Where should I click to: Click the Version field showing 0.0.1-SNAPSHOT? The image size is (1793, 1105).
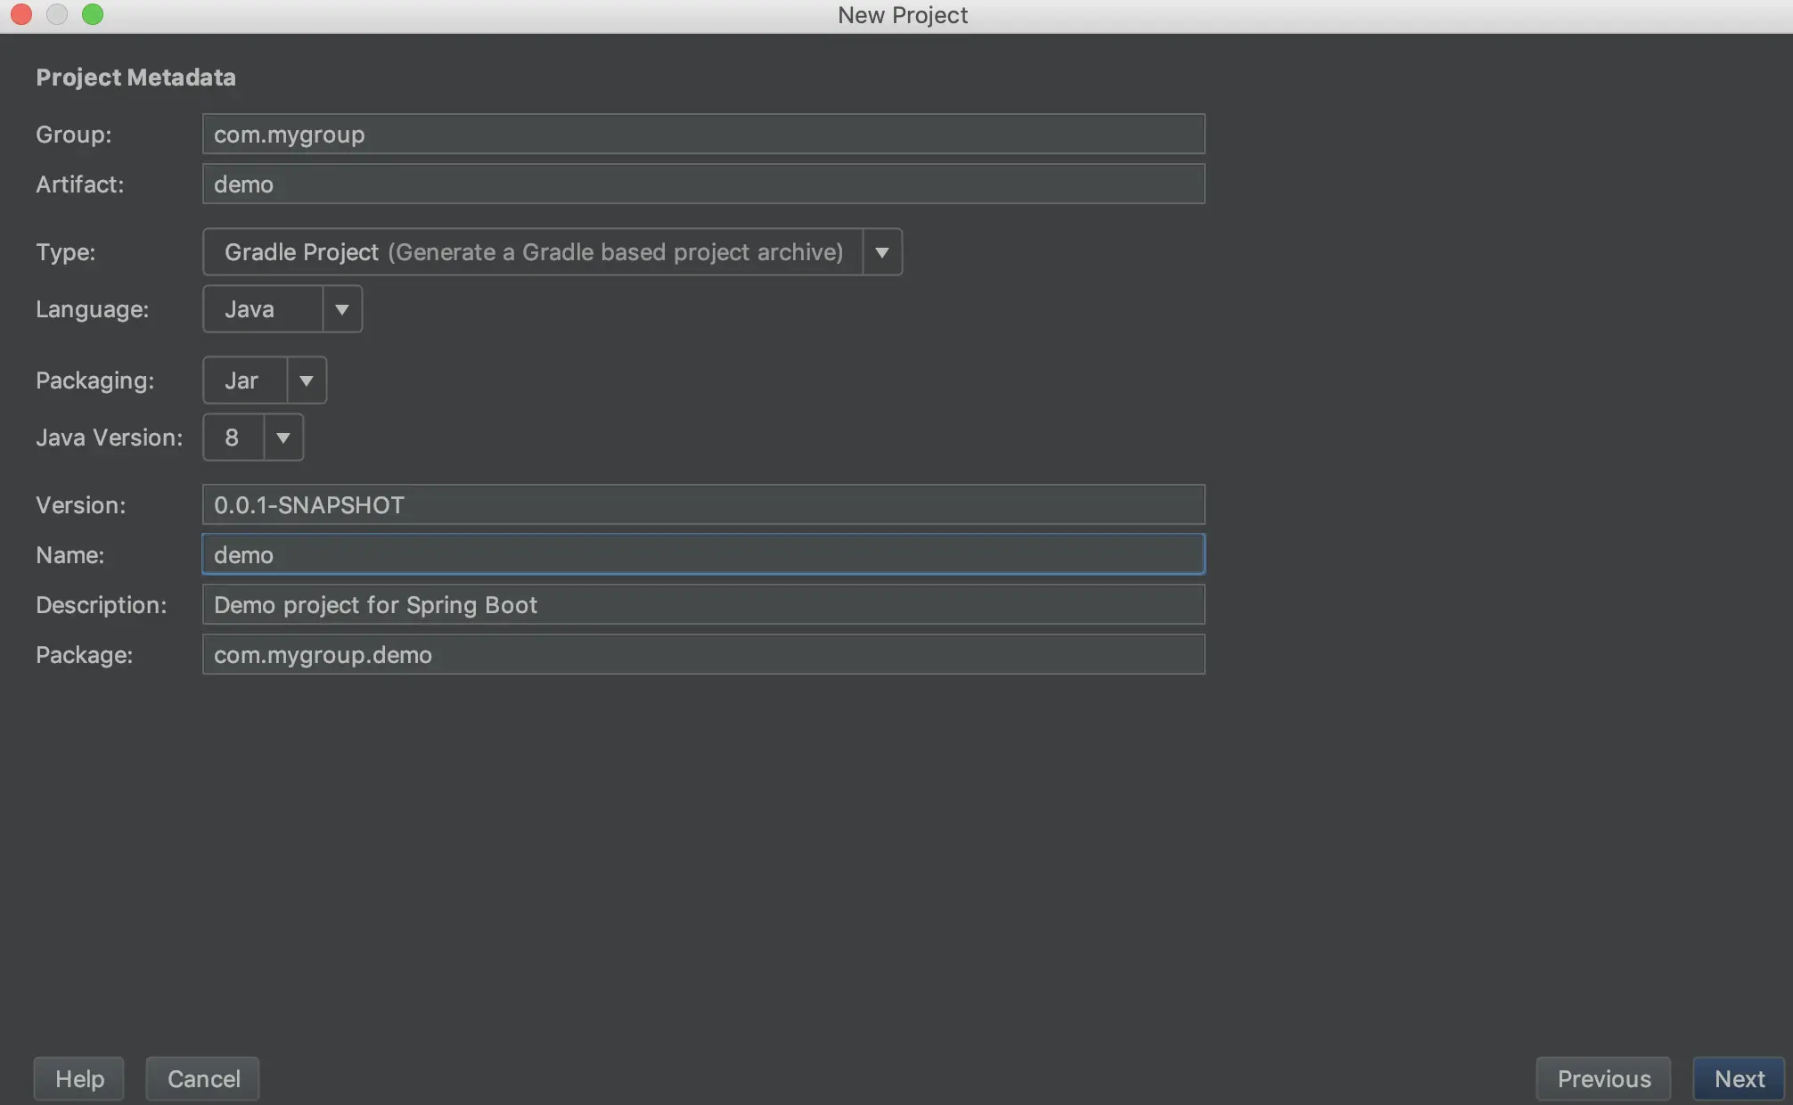click(703, 504)
